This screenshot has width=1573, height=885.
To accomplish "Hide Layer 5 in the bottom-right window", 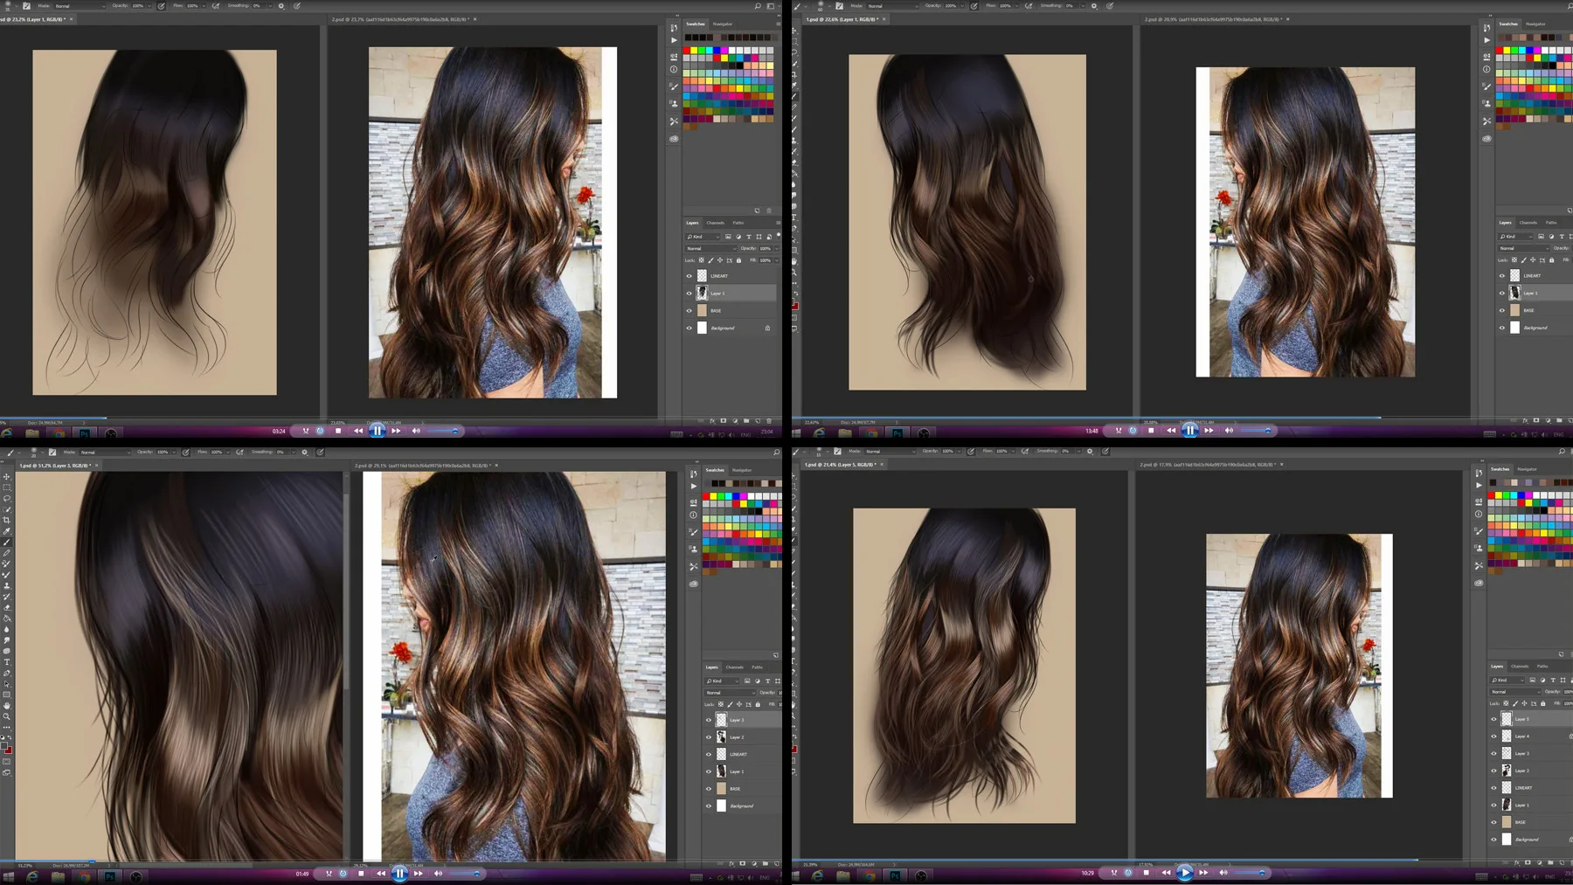I will click(1493, 719).
